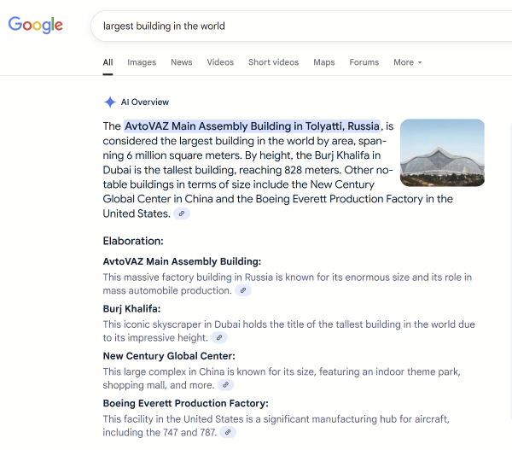Screen dimensions: 512x450
Task: Open source link for Boeing Everett Production Factory
Action: [227, 433]
